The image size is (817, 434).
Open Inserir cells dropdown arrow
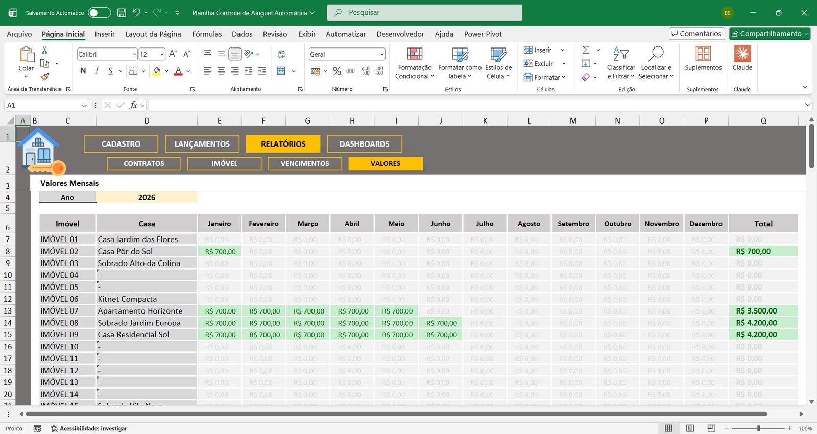coord(563,50)
